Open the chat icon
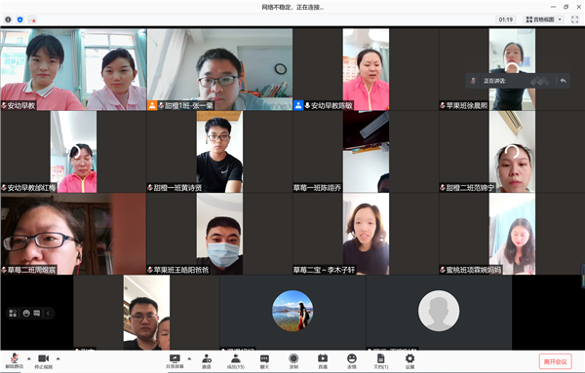Image resolution: width=585 pixels, height=373 pixels. (264, 361)
